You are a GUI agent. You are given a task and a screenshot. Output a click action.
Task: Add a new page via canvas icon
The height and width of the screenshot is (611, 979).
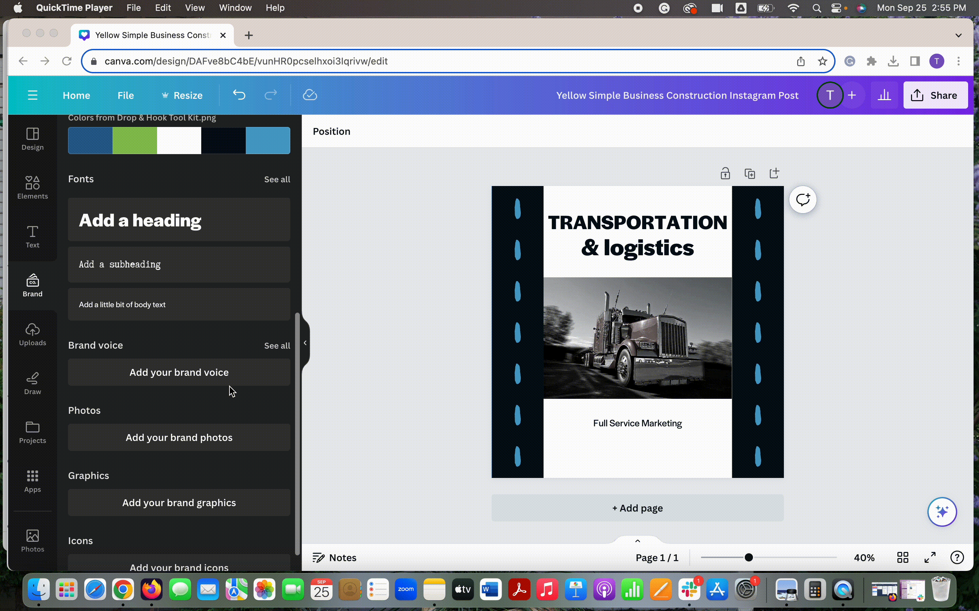(x=774, y=173)
